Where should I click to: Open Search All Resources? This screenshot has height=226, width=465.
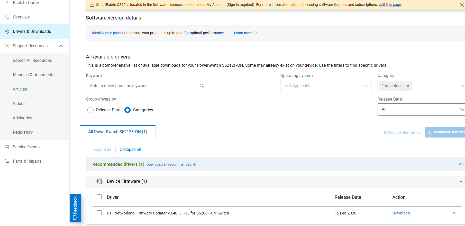coord(32,61)
